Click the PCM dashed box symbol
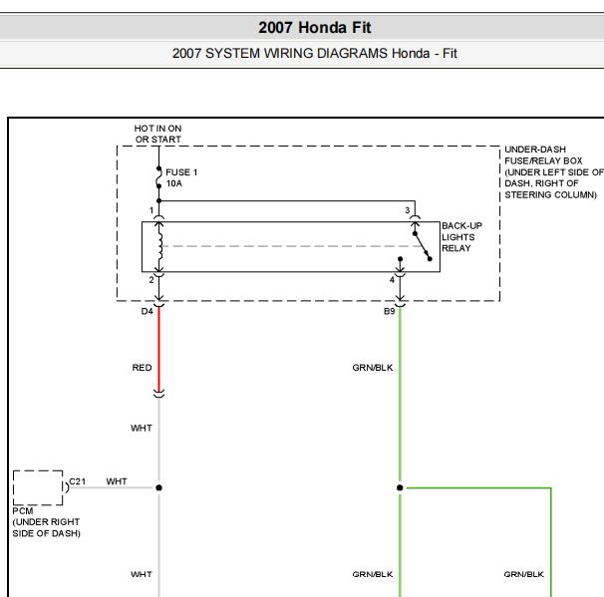Image resolution: width=604 pixels, height=597 pixels. 38,487
